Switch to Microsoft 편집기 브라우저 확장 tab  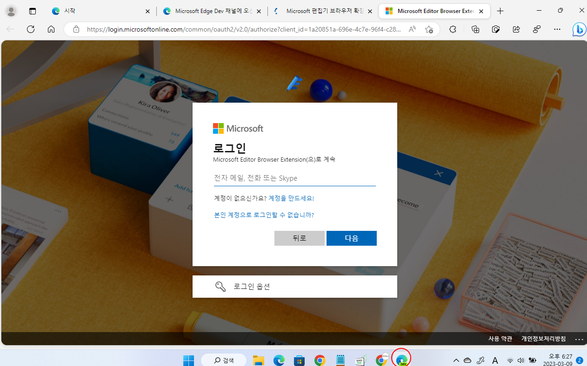[x=323, y=11]
